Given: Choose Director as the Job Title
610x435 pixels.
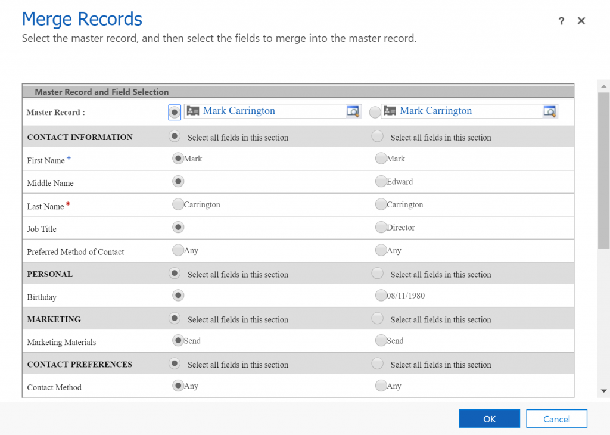Looking at the screenshot, I should 381,227.
